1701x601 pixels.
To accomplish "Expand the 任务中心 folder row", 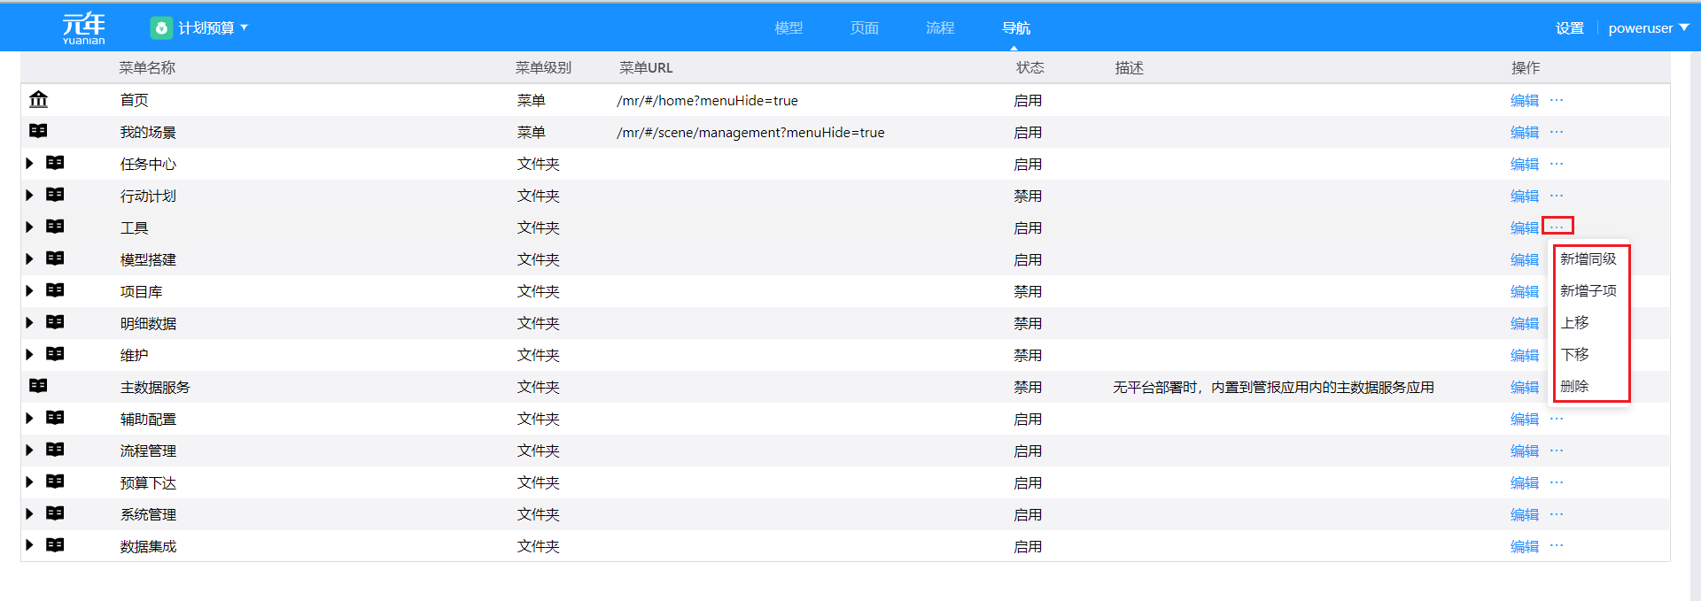I will coord(29,164).
